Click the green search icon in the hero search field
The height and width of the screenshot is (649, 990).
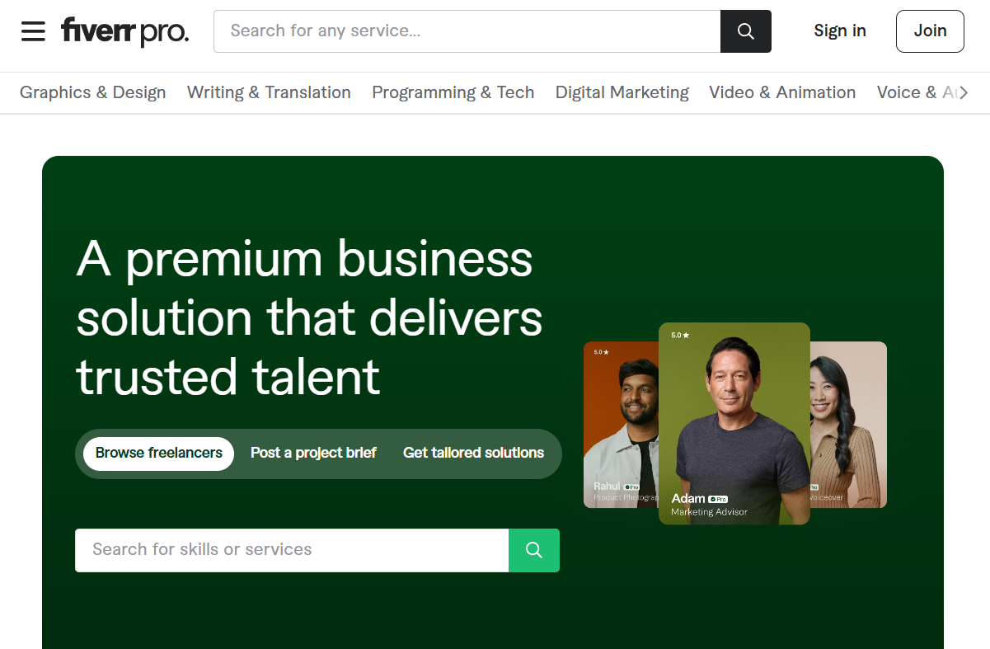534,549
